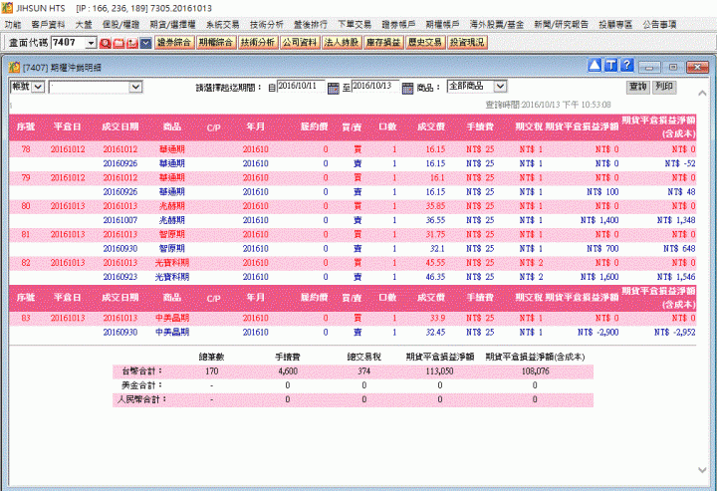Viewport: 717px width, 491px height.
Task: Open the 期權帳戶 menu
Action: [442, 25]
